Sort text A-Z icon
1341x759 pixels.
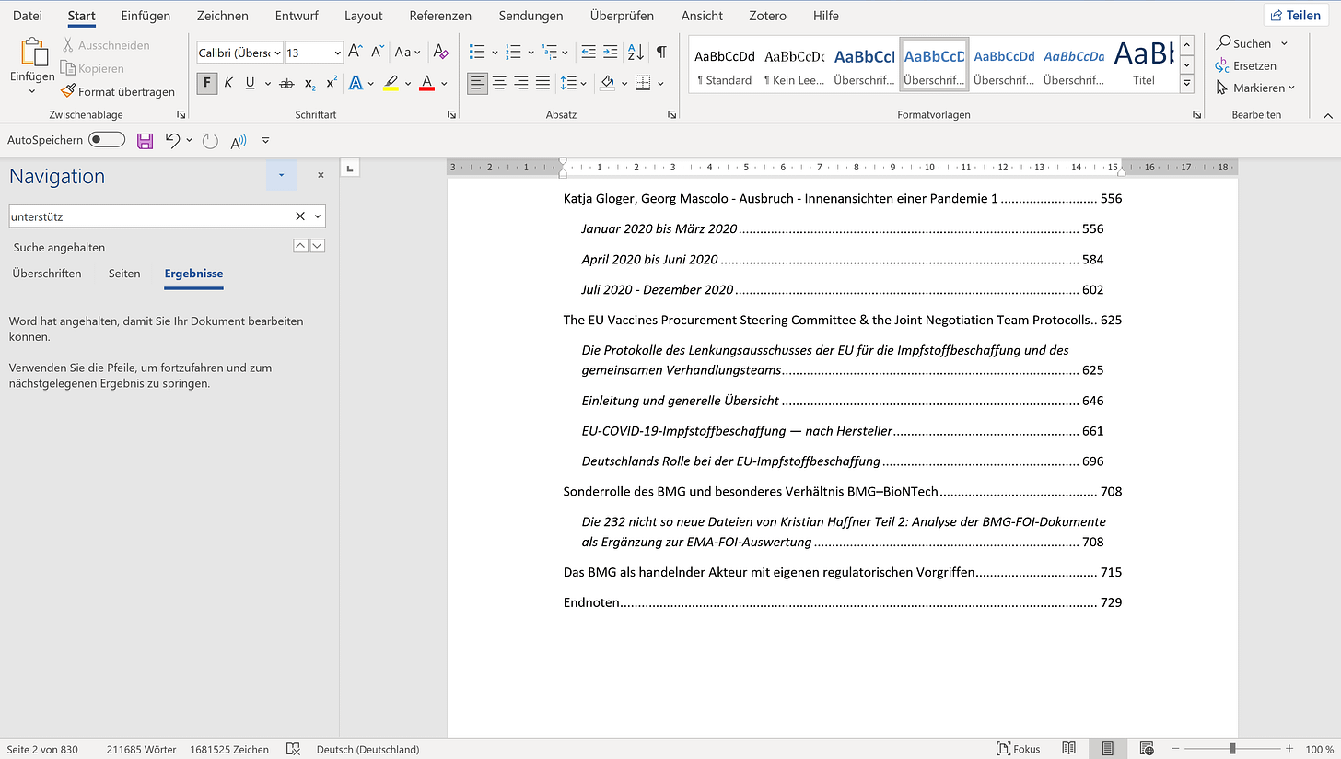pyautogui.click(x=636, y=52)
